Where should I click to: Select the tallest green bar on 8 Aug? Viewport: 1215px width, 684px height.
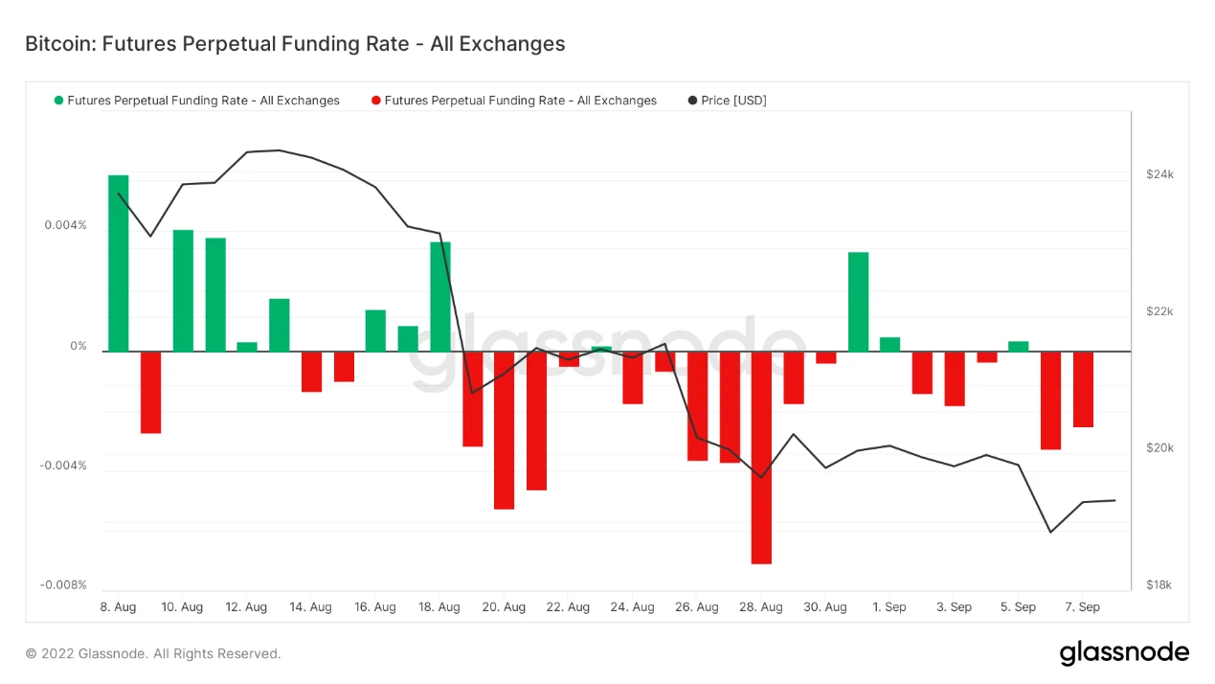tap(119, 263)
